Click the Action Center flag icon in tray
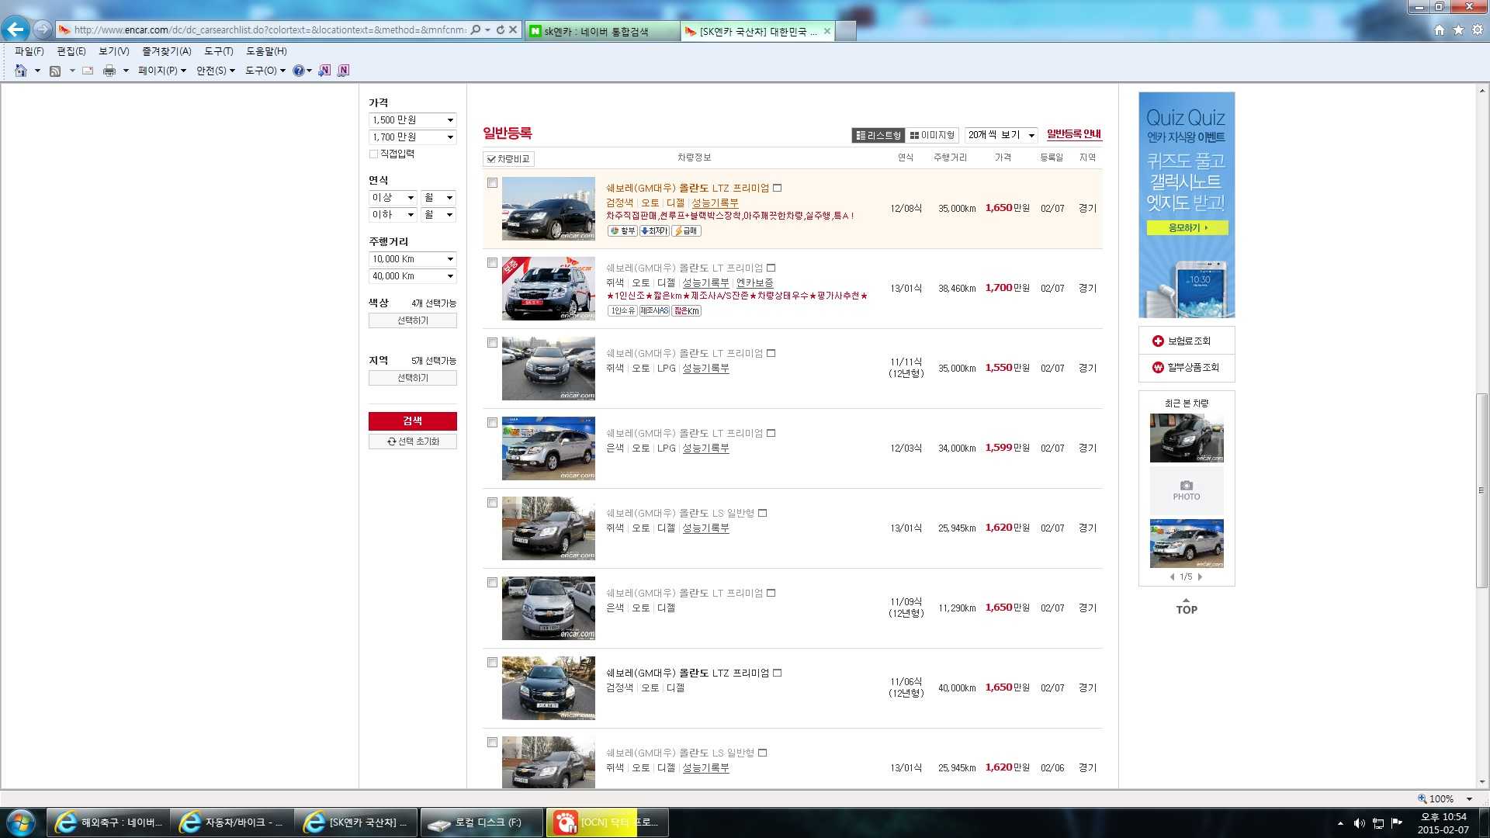 click(x=1397, y=823)
